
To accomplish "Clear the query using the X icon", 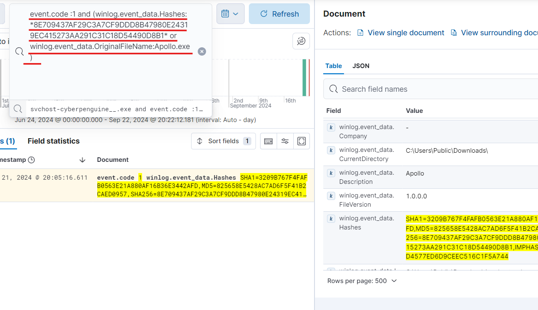I will click(202, 51).
